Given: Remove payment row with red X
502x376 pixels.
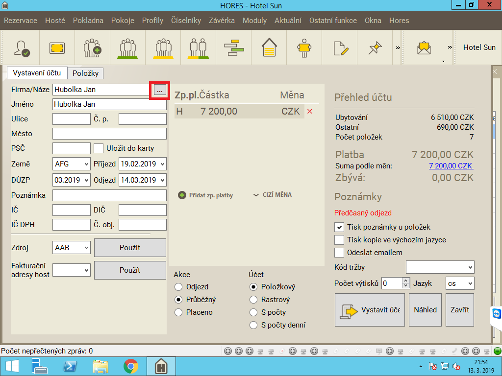Looking at the screenshot, I should (x=309, y=112).
